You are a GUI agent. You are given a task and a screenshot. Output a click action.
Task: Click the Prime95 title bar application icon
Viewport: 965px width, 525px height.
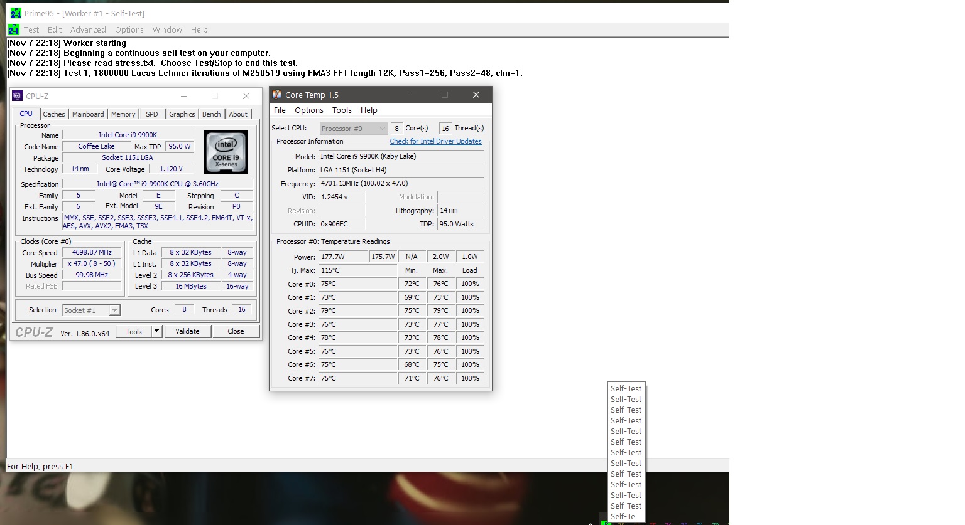point(16,13)
